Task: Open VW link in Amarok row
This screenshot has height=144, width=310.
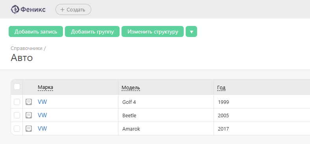Action: [x=42, y=129]
